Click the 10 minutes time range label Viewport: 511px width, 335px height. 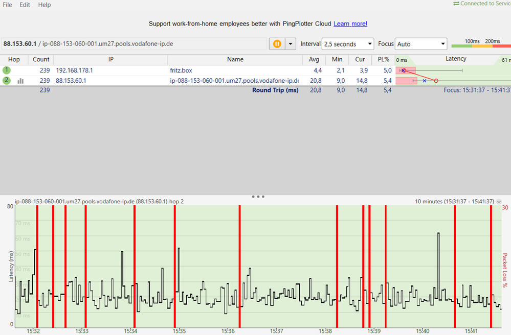point(454,202)
